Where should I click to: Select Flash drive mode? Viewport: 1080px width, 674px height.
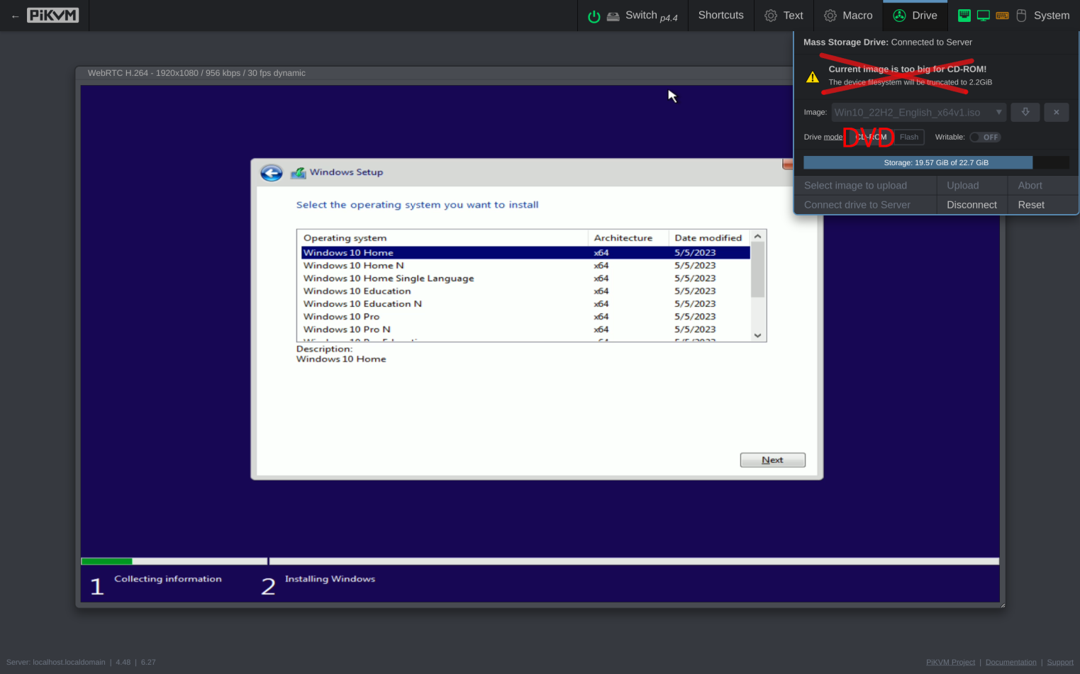click(909, 137)
